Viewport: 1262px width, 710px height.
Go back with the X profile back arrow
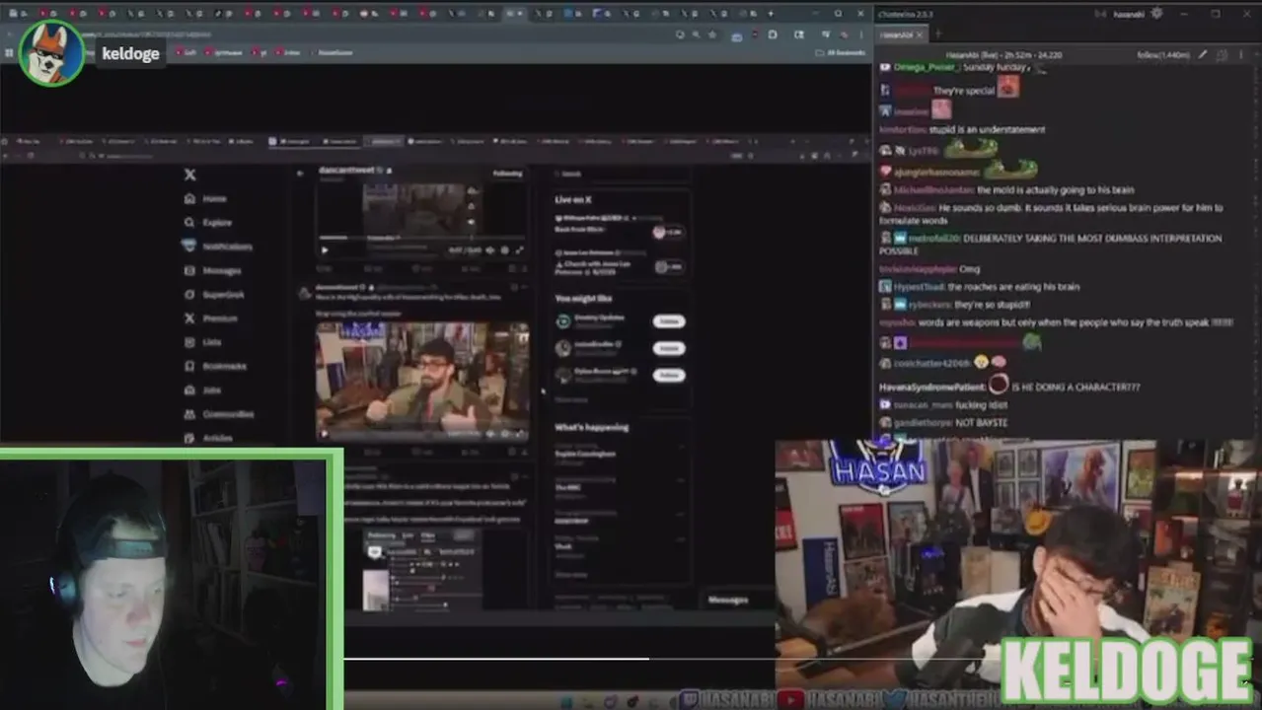300,173
